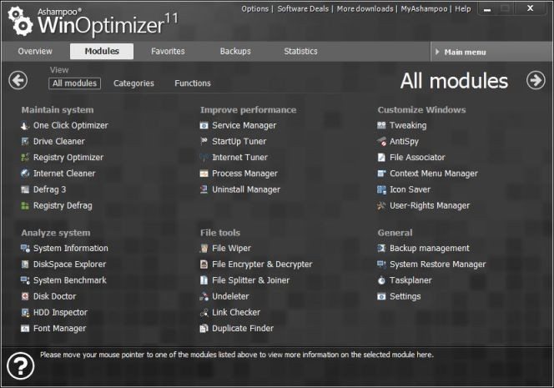Expand the Main menu panel
The image size is (554, 388).
click(491, 52)
